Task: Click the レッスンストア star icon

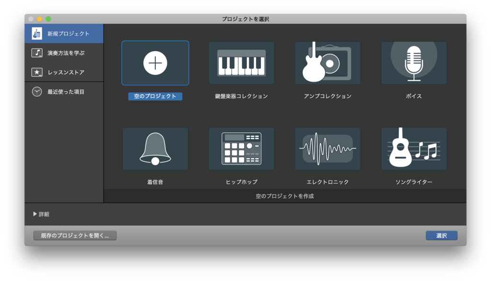Action: [x=37, y=73]
